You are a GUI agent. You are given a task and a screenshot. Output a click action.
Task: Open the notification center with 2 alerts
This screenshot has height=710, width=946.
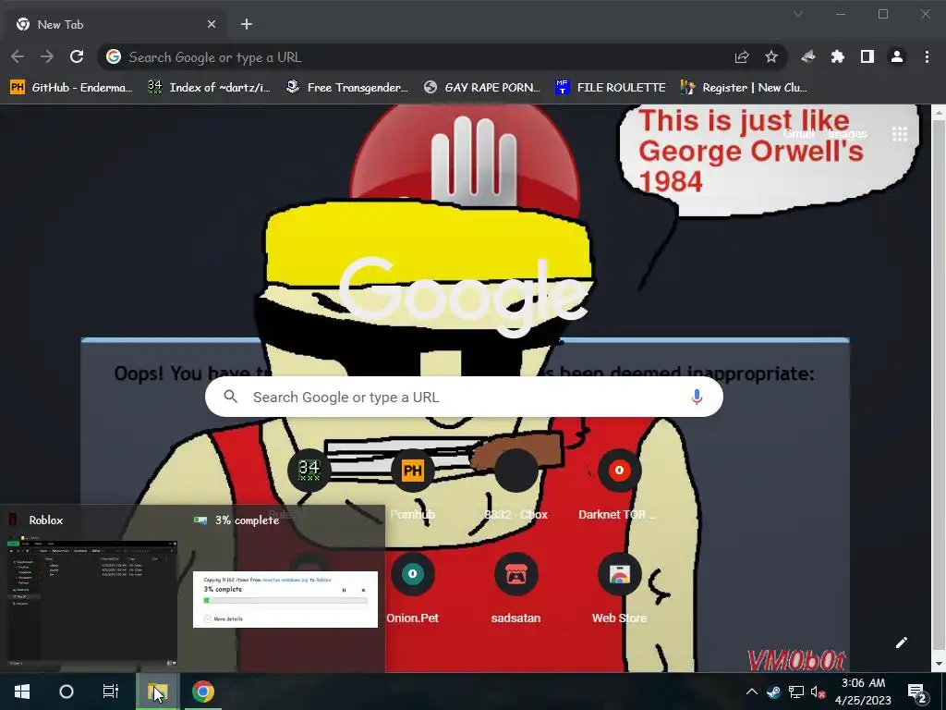[x=917, y=692]
